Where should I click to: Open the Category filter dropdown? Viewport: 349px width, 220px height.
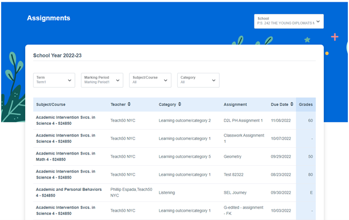pos(199,80)
